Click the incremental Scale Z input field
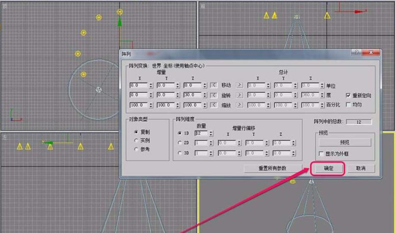 (x=193, y=105)
